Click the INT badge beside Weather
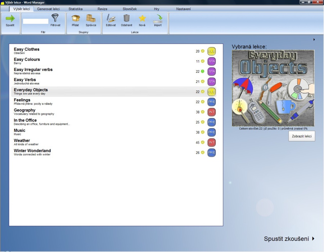 [211, 142]
